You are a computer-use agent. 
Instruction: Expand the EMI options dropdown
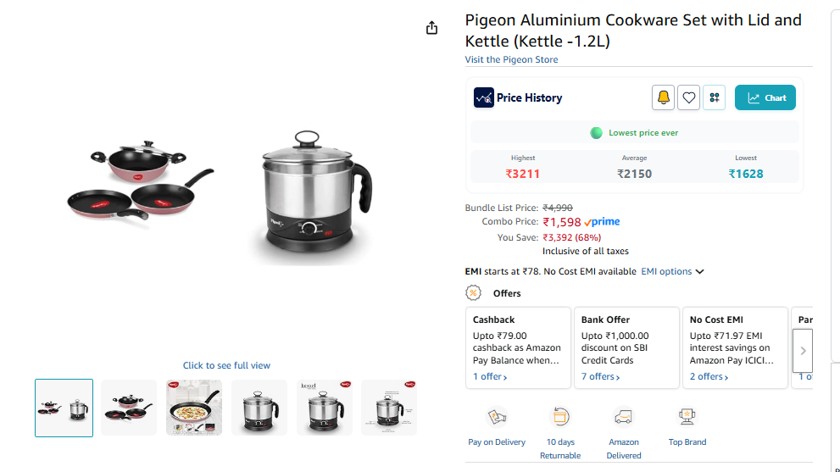coord(672,272)
